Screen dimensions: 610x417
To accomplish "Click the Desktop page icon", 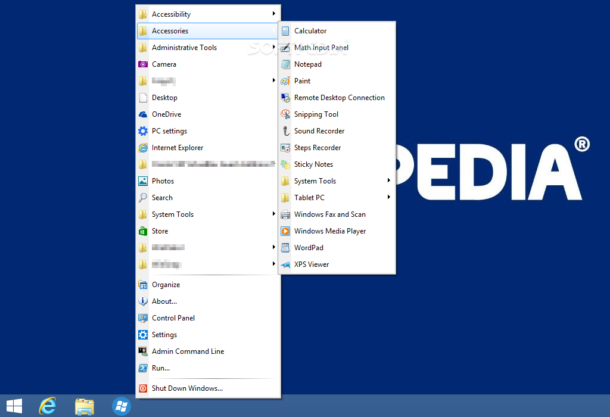I will point(143,98).
